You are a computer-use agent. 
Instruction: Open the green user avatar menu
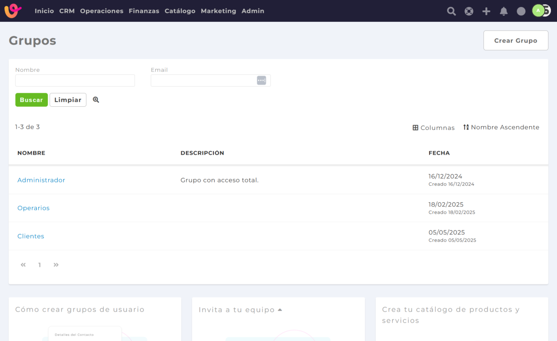pos(538,10)
